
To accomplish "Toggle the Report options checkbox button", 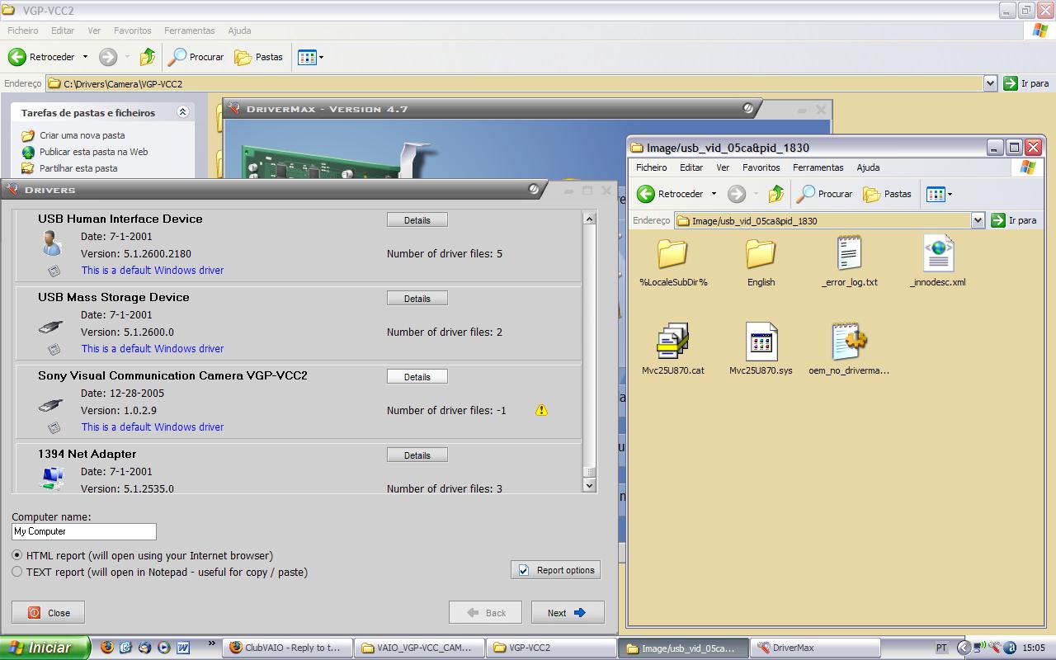I will tap(555, 570).
